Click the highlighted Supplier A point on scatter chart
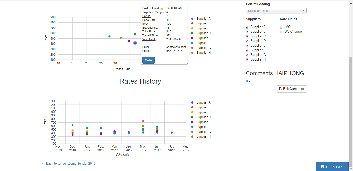The image size is (353, 171). tap(135, 43)
